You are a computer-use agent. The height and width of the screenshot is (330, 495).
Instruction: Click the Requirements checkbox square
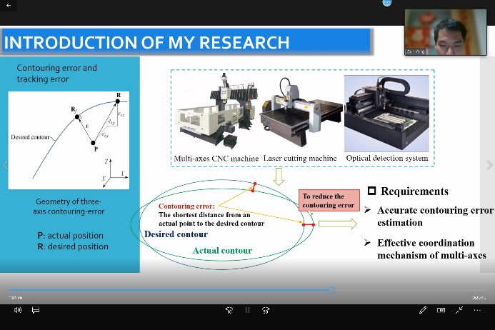pyautogui.click(x=372, y=191)
